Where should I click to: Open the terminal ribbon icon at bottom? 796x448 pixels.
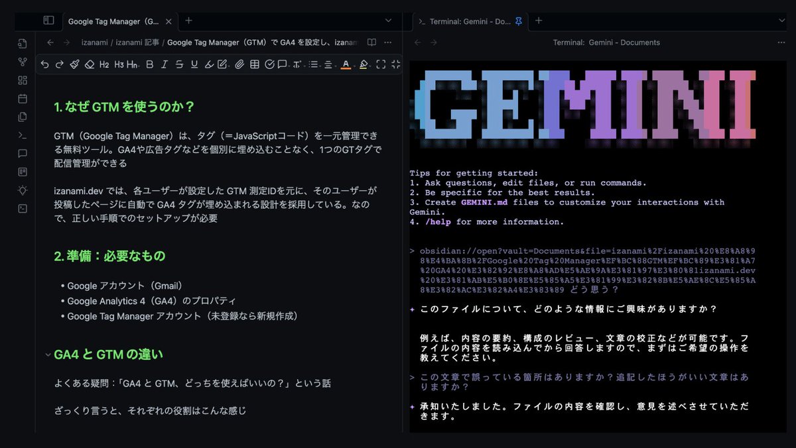coord(23,208)
